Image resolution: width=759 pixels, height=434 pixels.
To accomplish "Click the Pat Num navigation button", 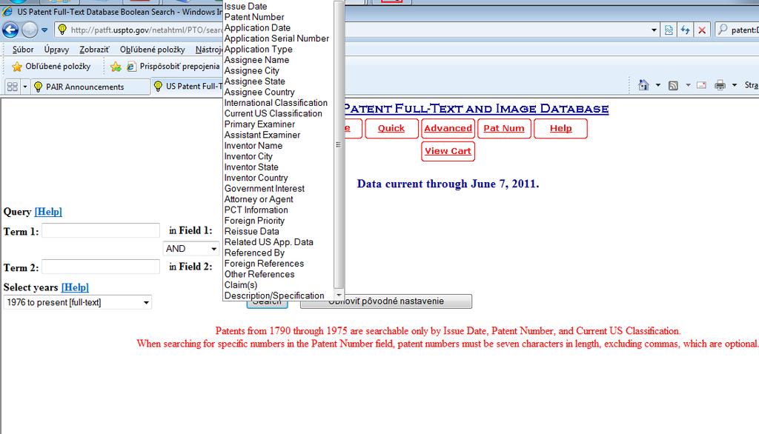I will click(x=504, y=128).
